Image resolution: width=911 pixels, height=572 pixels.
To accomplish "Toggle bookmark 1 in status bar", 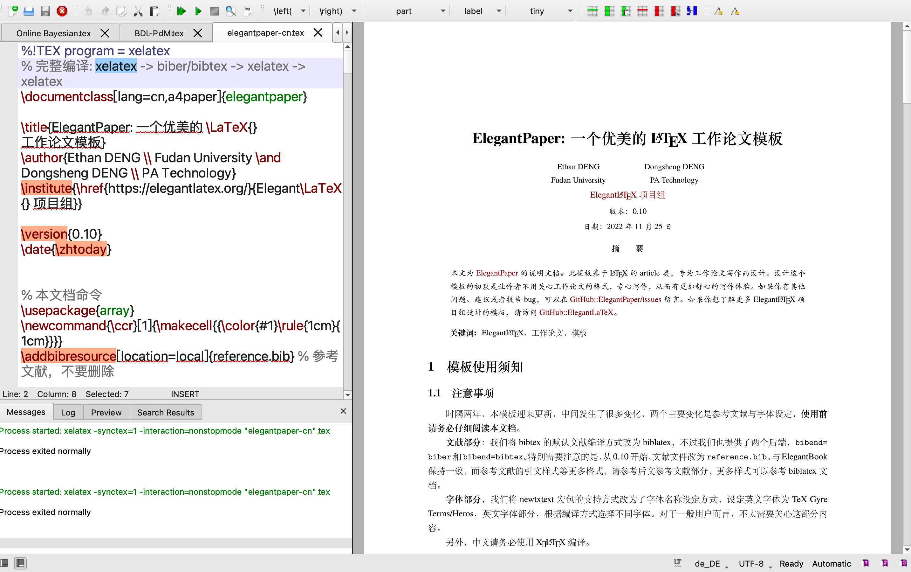I will 866,563.
